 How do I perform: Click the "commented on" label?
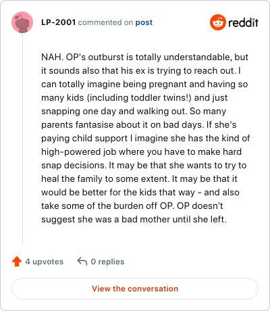point(105,22)
